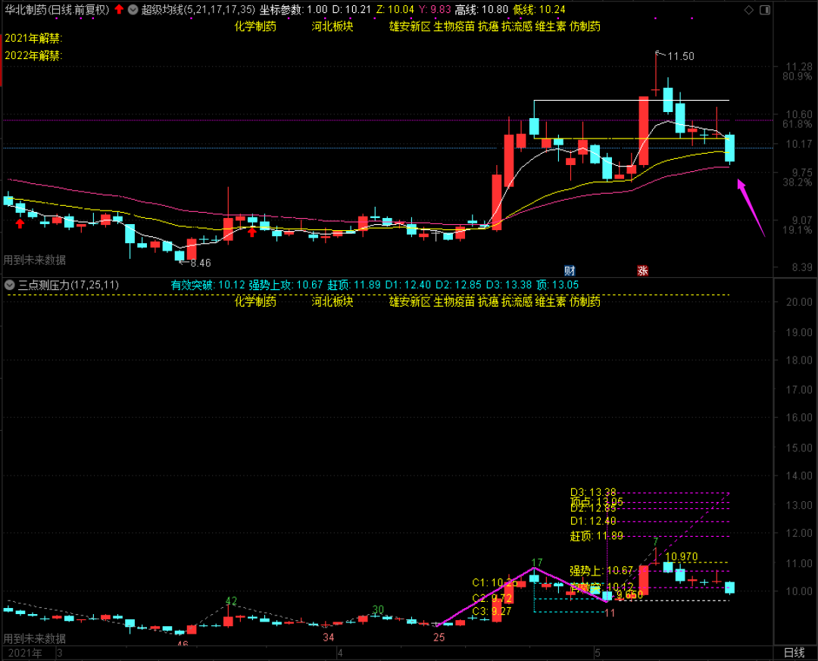Click the 38.2% retracement axis label

[797, 182]
